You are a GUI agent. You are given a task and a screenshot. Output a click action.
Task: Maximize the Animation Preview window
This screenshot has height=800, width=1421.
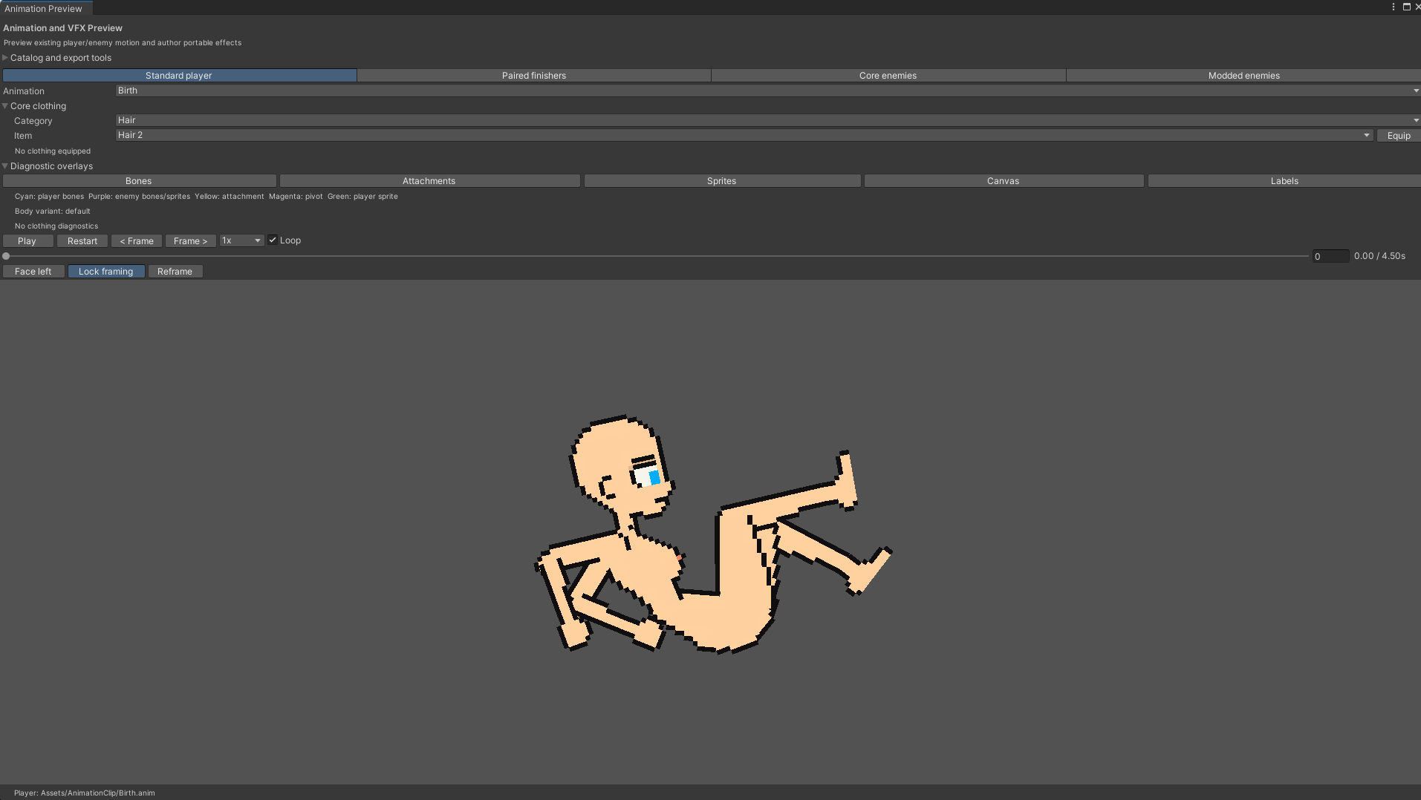pos(1406,7)
